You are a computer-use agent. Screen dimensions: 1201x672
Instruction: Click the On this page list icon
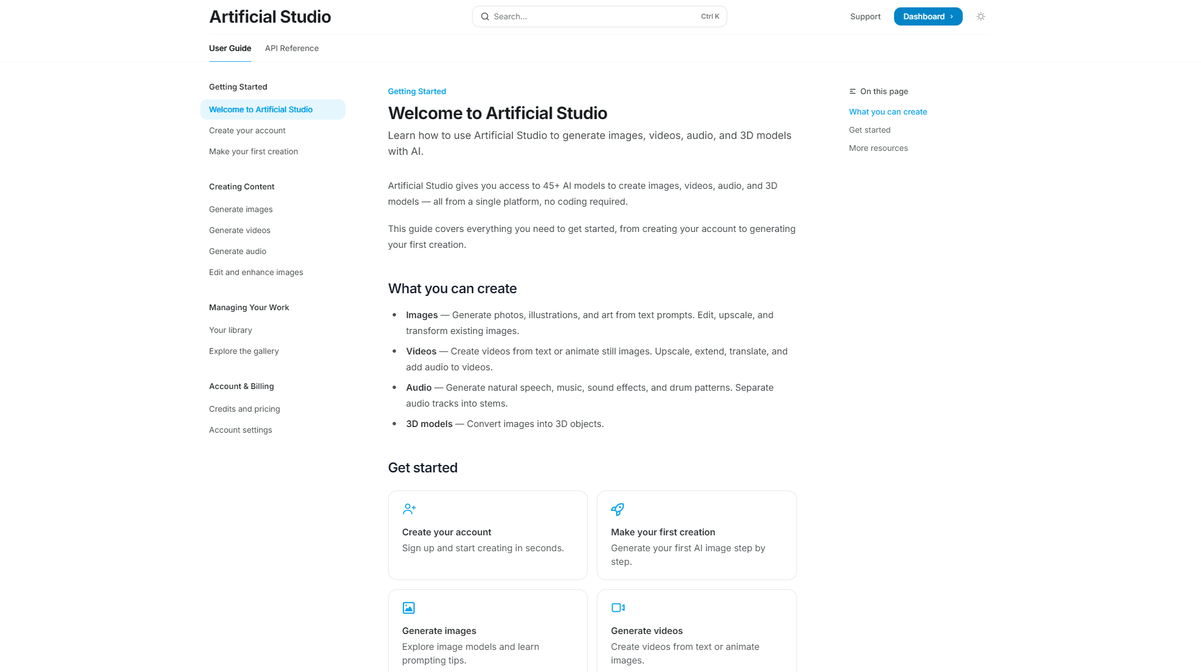pos(852,91)
